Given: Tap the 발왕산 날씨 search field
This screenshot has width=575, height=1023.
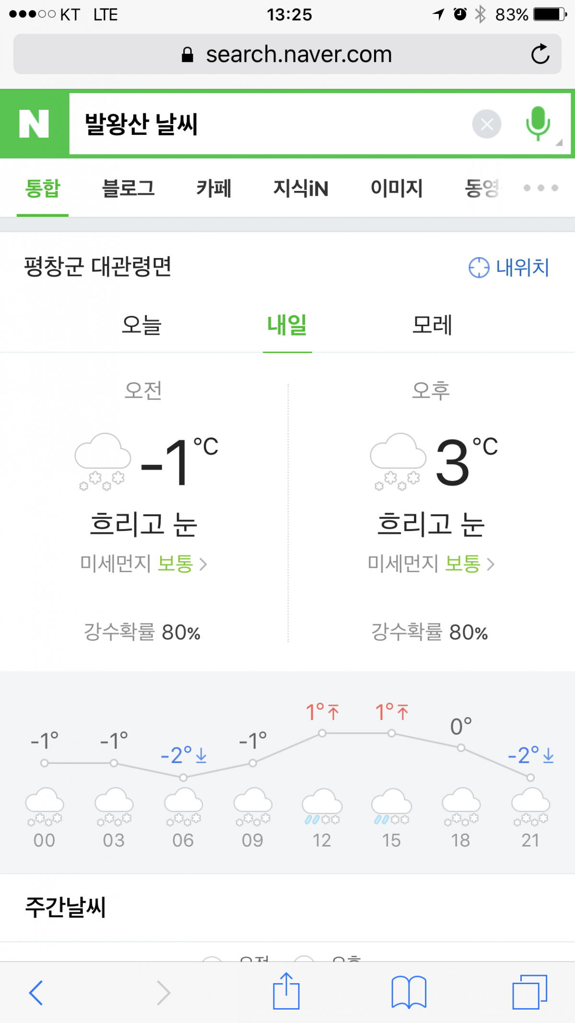Looking at the screenshot, I should pos(269,124).
